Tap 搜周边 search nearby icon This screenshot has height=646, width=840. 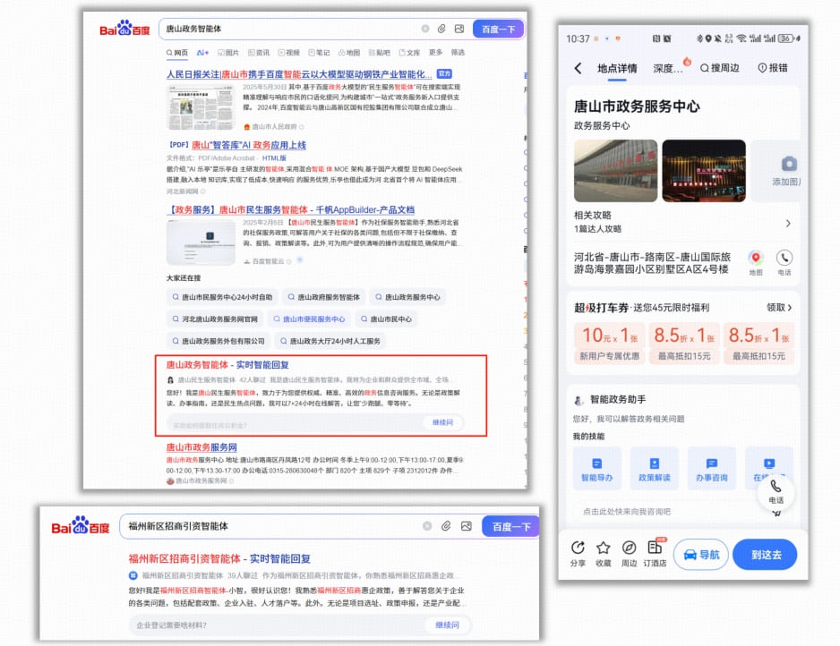(719, 68)
